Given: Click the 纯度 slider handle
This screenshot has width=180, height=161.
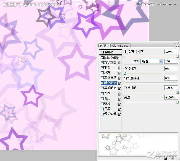Looking at the screenshot, I should (177, 102).
